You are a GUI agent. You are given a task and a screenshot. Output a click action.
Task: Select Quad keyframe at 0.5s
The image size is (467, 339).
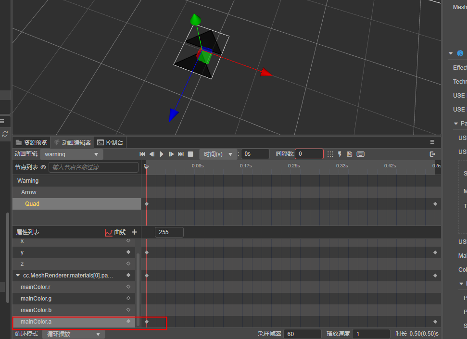(x=435, y=204)
